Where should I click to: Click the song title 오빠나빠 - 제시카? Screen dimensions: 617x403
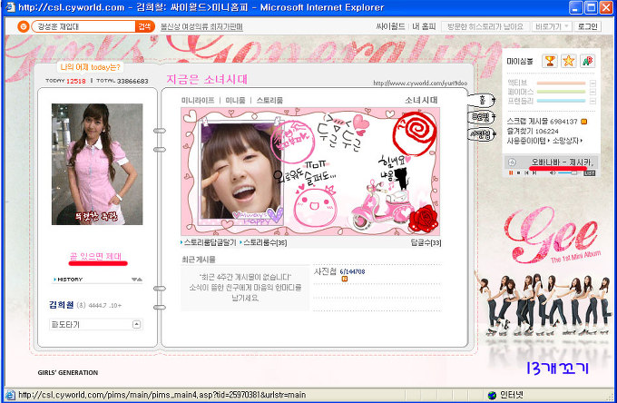coord(563,162)
